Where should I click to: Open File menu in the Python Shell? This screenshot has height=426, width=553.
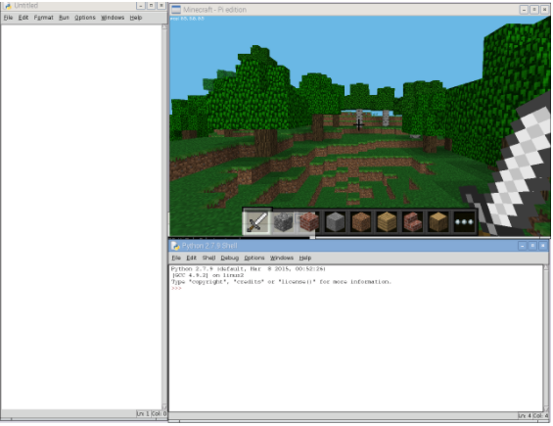(x=176, y=258)
